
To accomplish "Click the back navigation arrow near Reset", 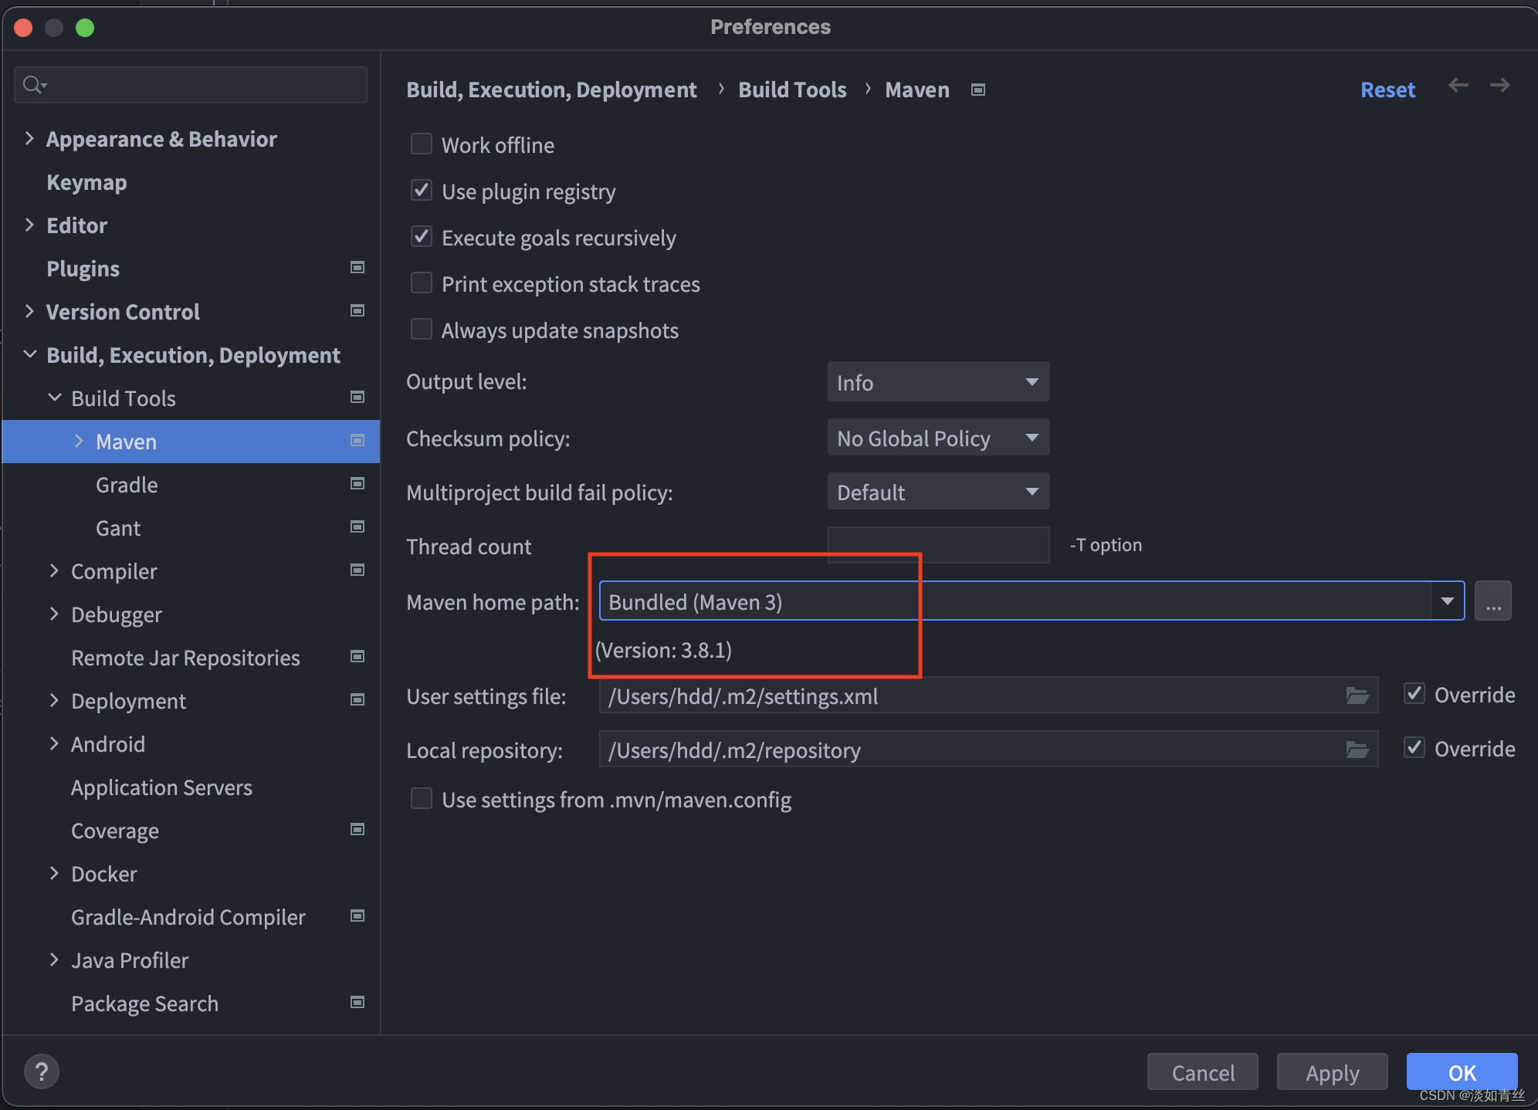I will 1459,86.
